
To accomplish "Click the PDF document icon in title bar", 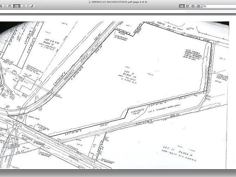I will (90, 2).
